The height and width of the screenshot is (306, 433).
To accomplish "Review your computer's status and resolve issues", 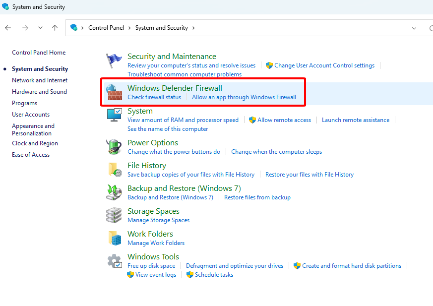I will click(x=191, y=65).
